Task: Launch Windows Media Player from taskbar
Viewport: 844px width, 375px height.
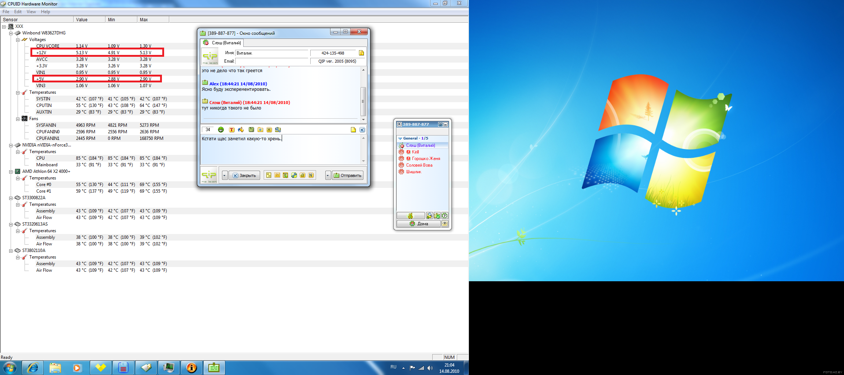Action: pos(77,368)
